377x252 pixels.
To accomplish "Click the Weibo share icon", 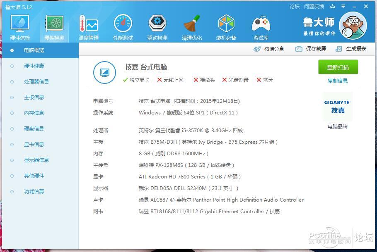I will 257,49.
